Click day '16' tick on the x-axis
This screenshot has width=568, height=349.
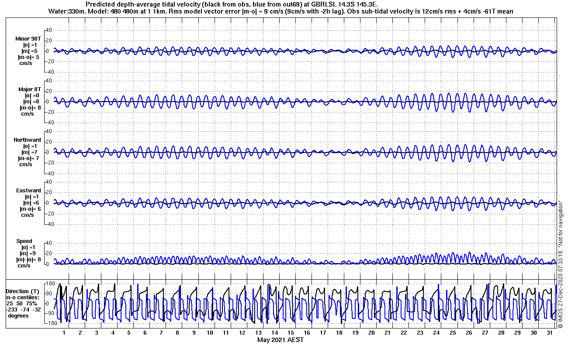tap(307, 332)
